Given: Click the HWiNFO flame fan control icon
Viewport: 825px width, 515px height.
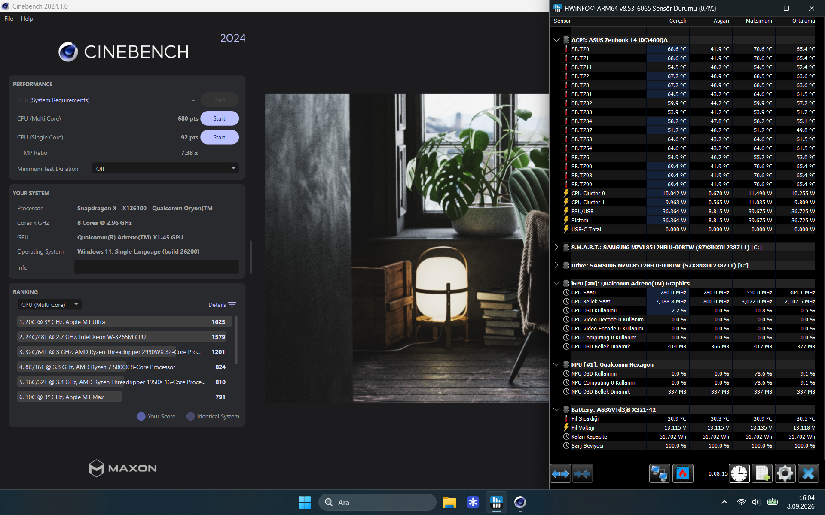Looking at the screenshot, I should tap(682, 474).
